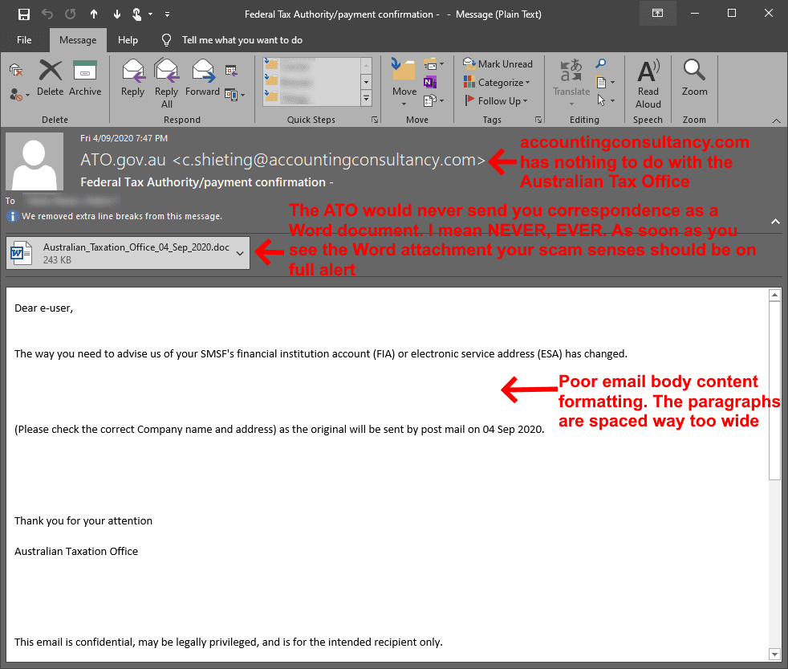
Task: Open the Rules dropdown in Move group
Action: [434, 64]
